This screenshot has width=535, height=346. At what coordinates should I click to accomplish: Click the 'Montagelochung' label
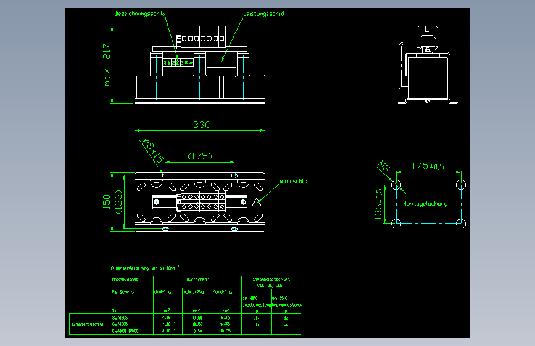click(425, 204)
